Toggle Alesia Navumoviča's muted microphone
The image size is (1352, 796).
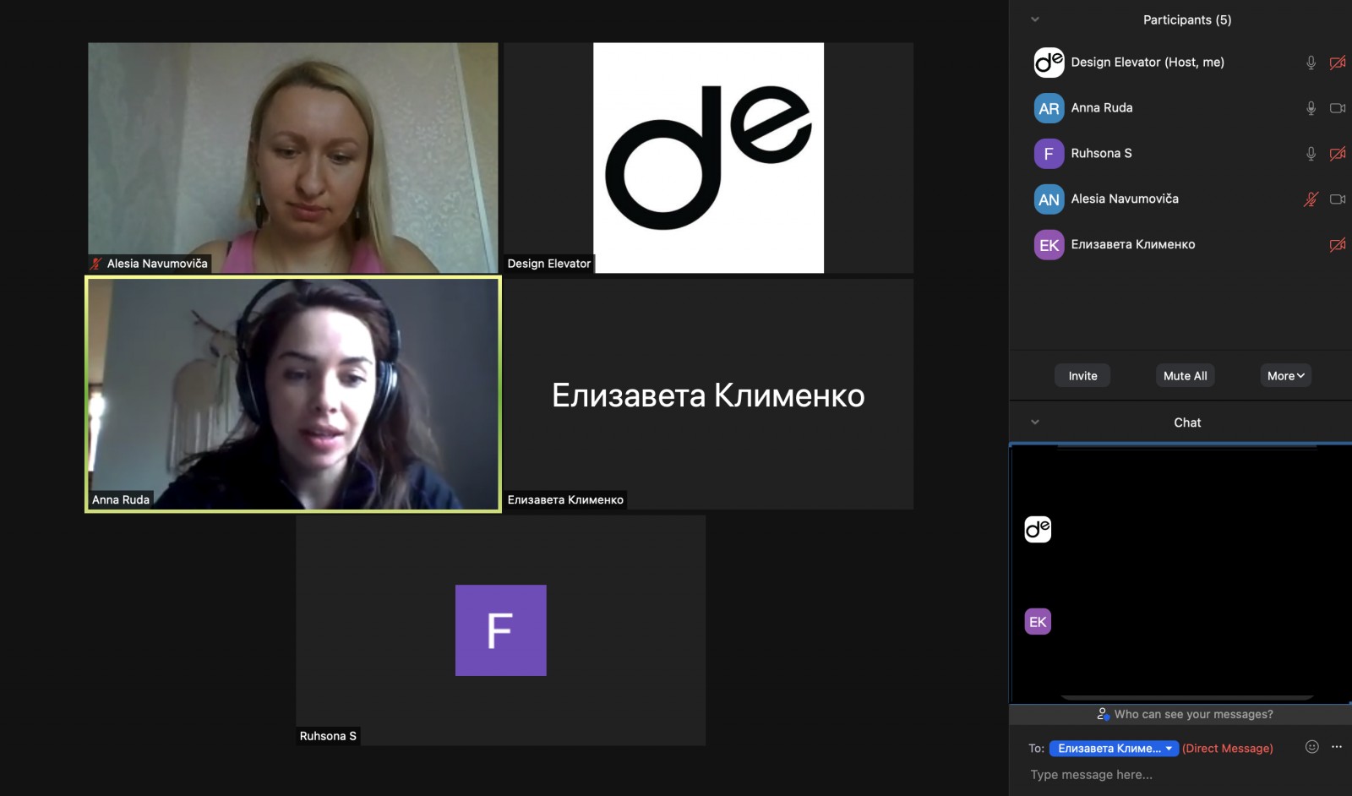click(1311, 199)
